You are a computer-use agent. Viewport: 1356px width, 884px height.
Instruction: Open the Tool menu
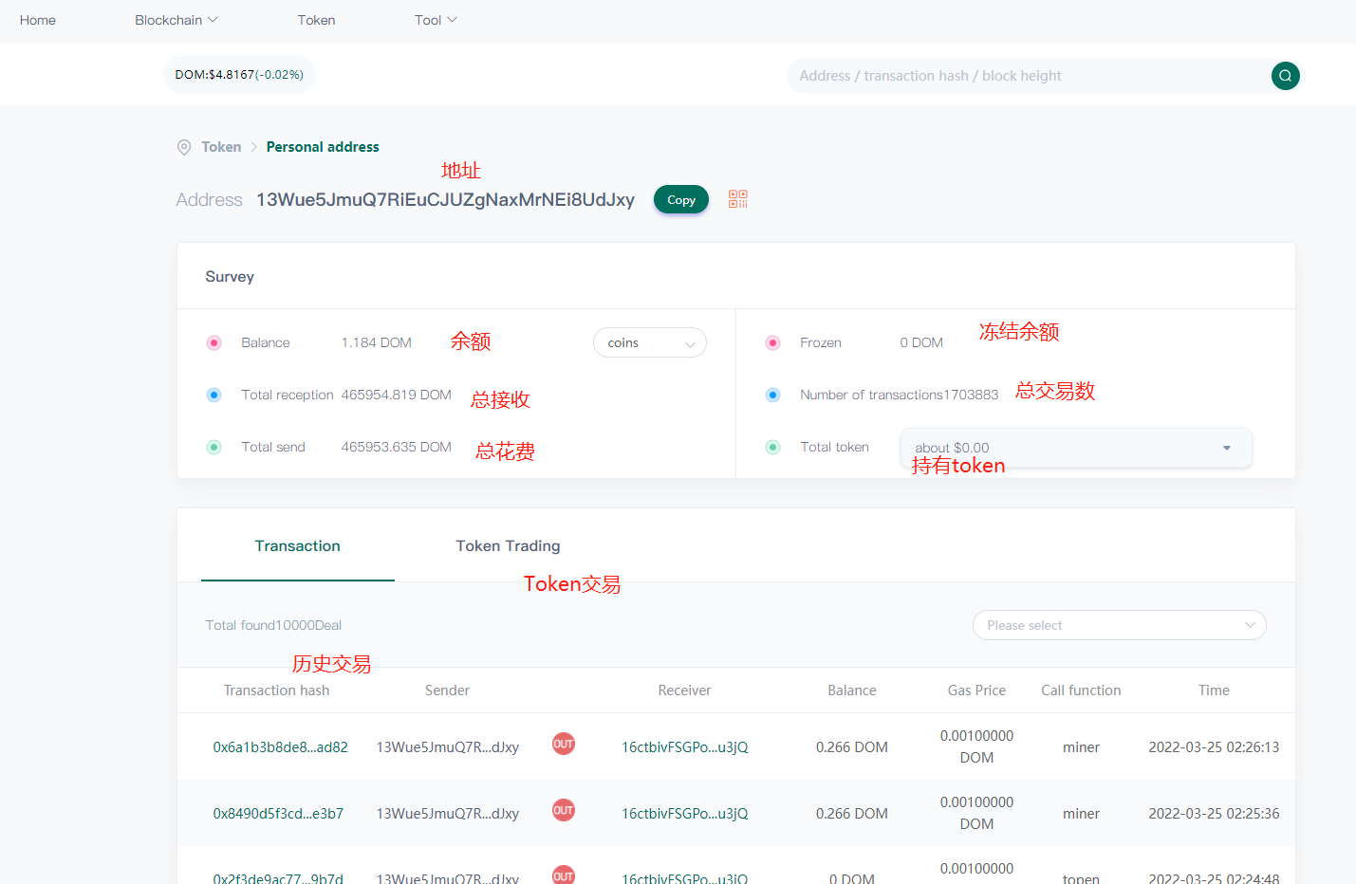tap(436, 20)
